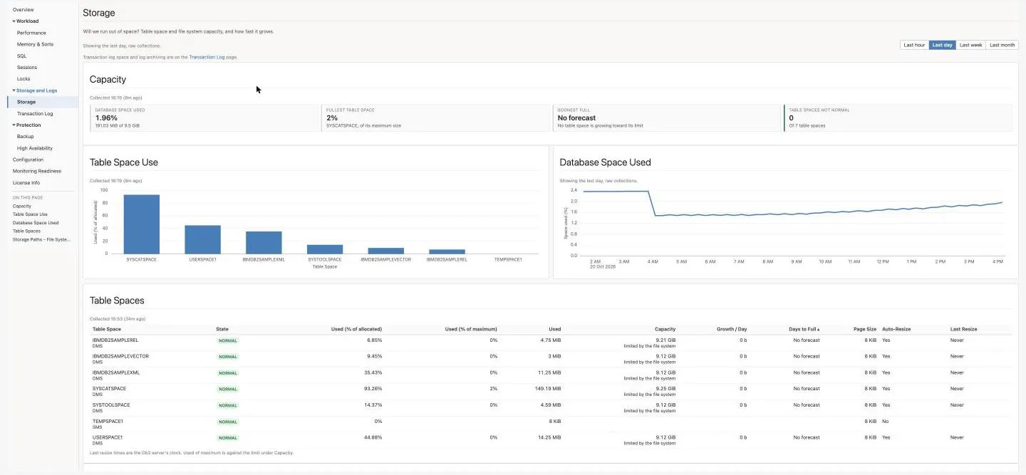
Task: Jump to Storage Paths section via On This Page
Action: pos(41,239)
